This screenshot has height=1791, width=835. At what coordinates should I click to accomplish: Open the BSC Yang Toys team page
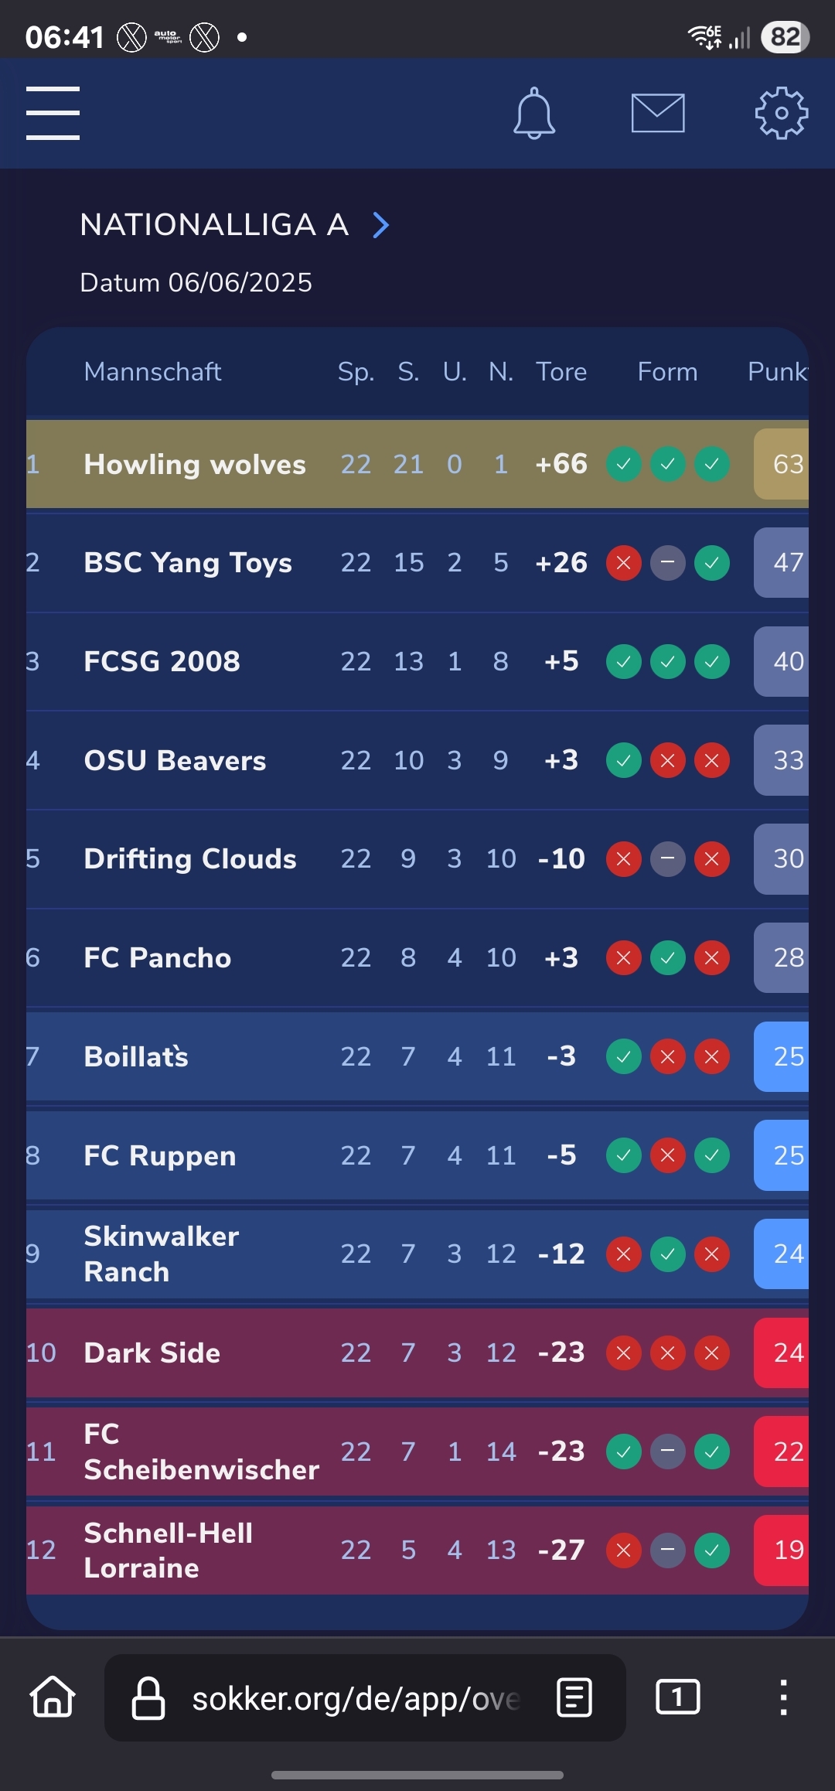click(188, 563)
